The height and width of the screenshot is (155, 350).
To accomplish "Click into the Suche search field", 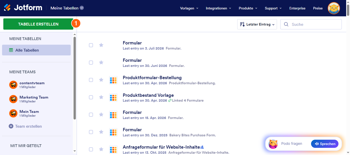I will [311, 24].
